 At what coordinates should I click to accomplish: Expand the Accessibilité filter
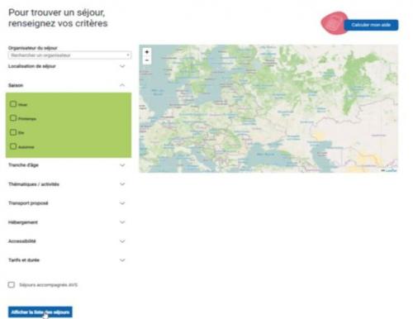click(x=67, y=241)
